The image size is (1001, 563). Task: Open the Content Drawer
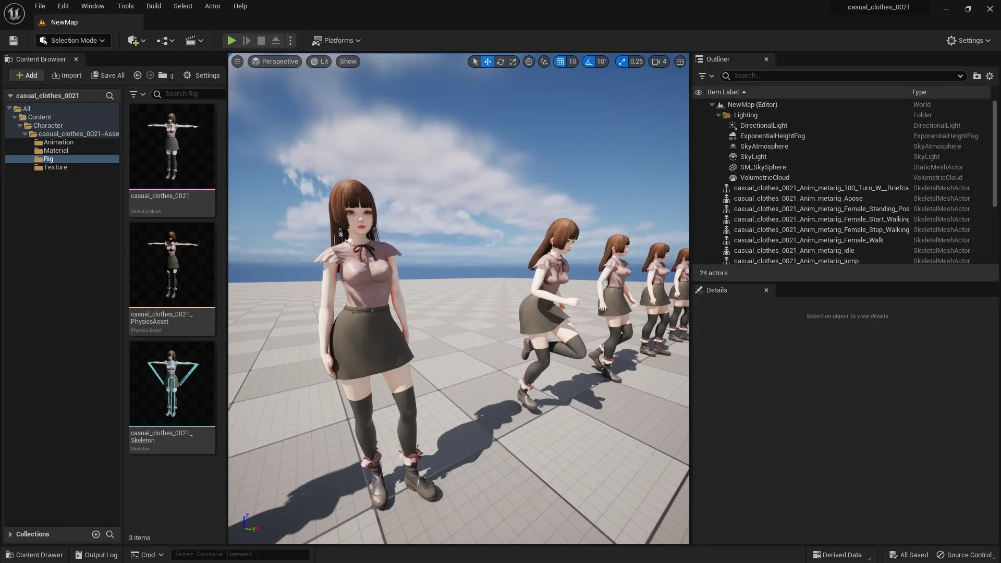point(34,555)
